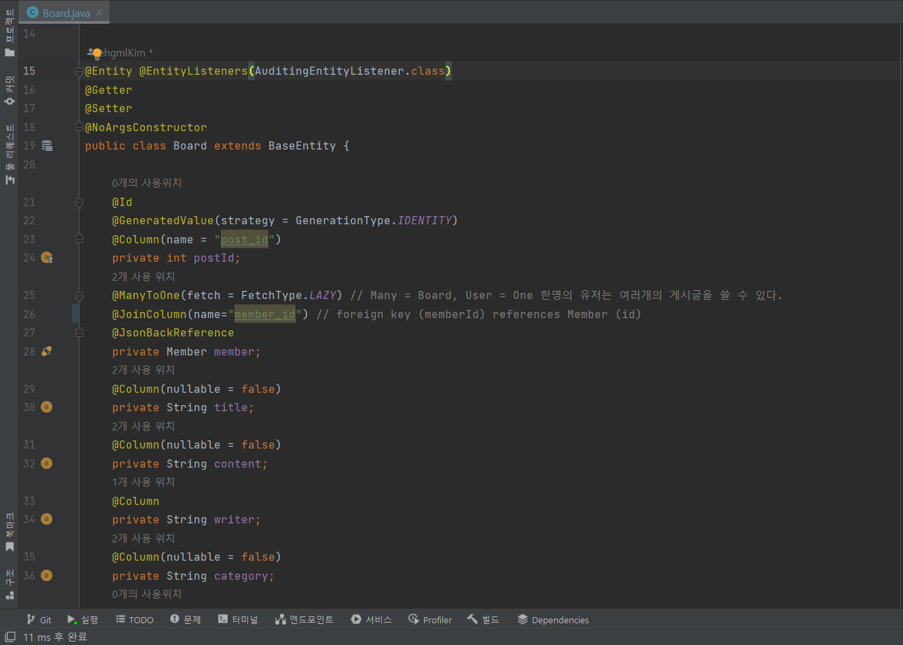This screenshot has width=903, height=645.
Task: Click the column gutter icon beside writer field
Action: pos(46,519)
